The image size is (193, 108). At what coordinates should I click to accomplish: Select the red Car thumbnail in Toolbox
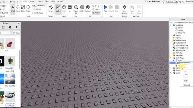[10, 43]
